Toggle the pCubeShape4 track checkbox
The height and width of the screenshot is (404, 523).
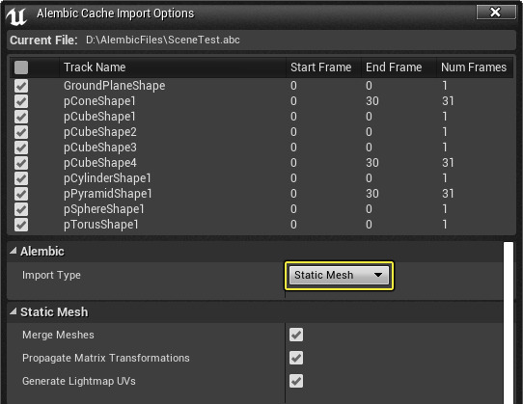[21, 163]
